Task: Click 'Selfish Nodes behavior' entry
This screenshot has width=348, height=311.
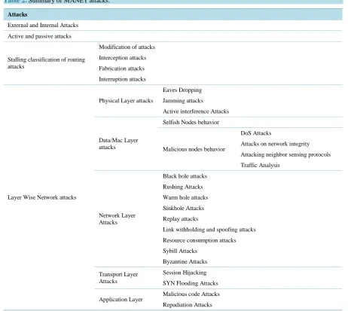Action: [x=191, y=122]
